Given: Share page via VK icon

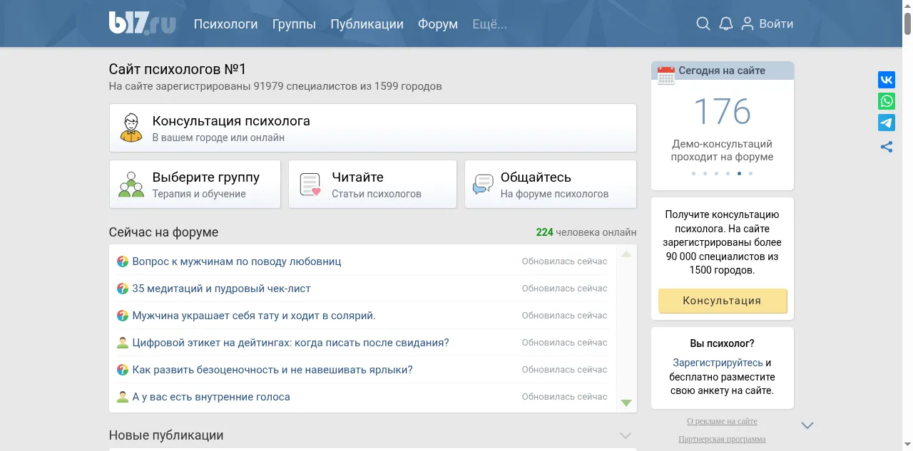Looking at the screenshot, I should click(887, 79).
